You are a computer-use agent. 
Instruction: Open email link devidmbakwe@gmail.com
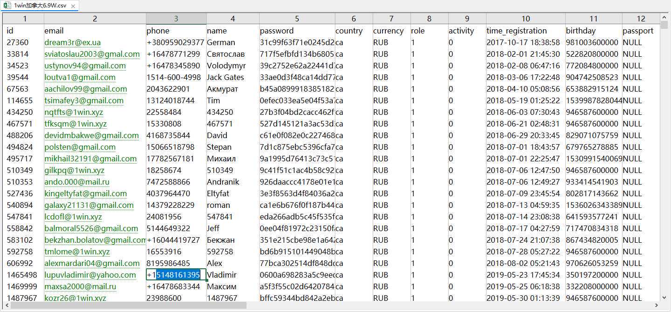[x=91, y=135]
